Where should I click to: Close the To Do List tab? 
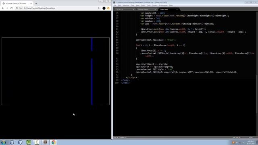coord(133,9)
